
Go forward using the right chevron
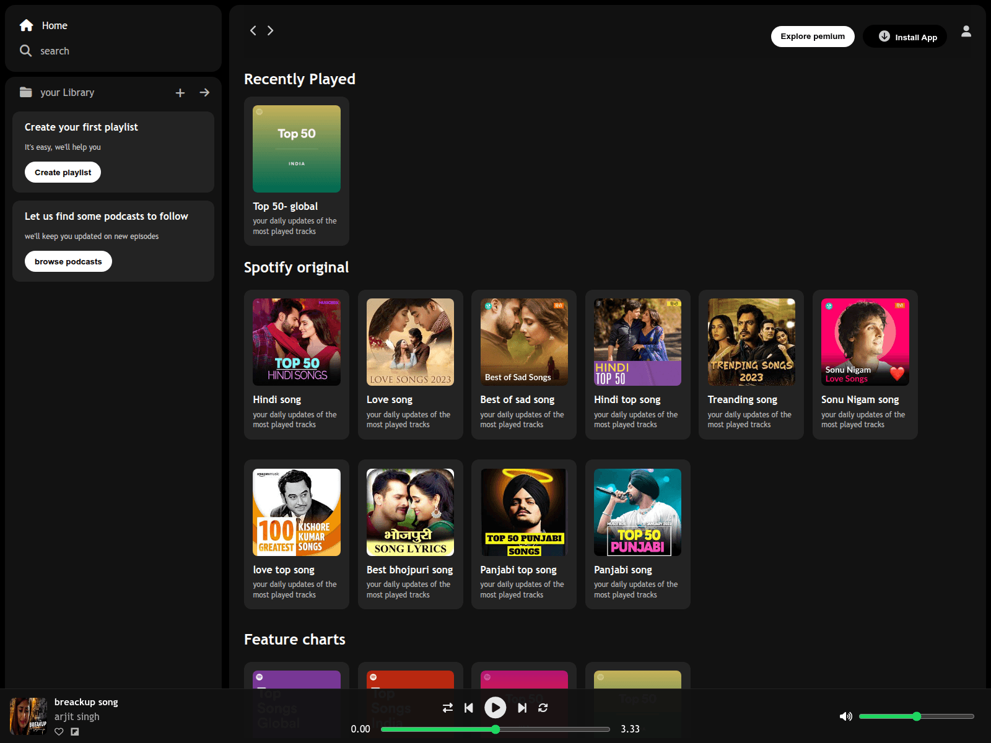[270, 30]
